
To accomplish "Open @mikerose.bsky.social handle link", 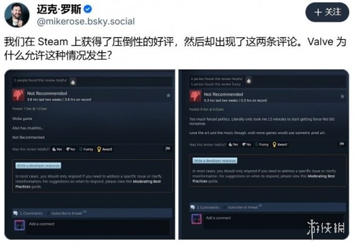I will click(x=86, y=21).
